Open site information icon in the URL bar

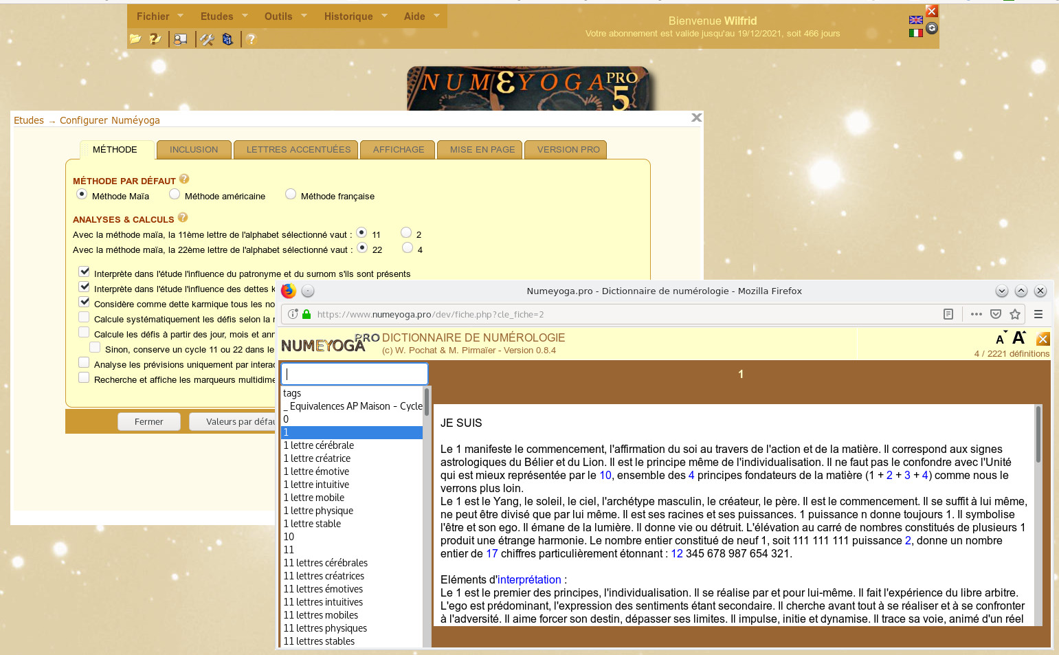(293, 314)
